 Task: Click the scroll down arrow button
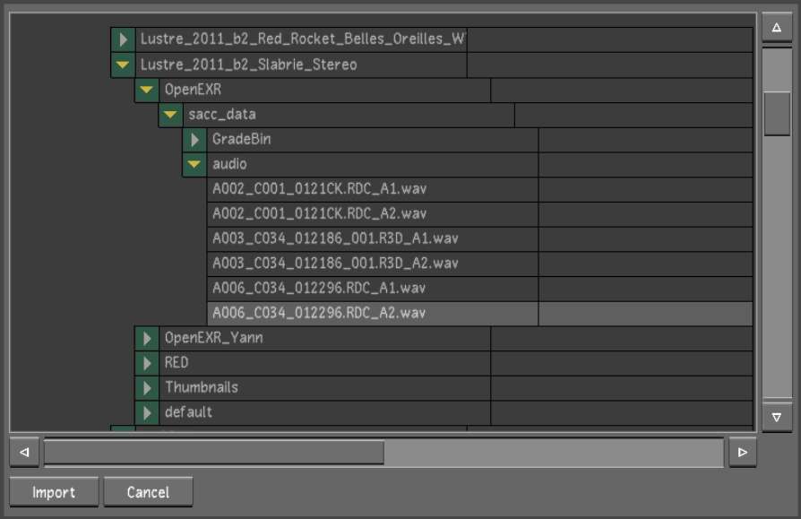777,418
